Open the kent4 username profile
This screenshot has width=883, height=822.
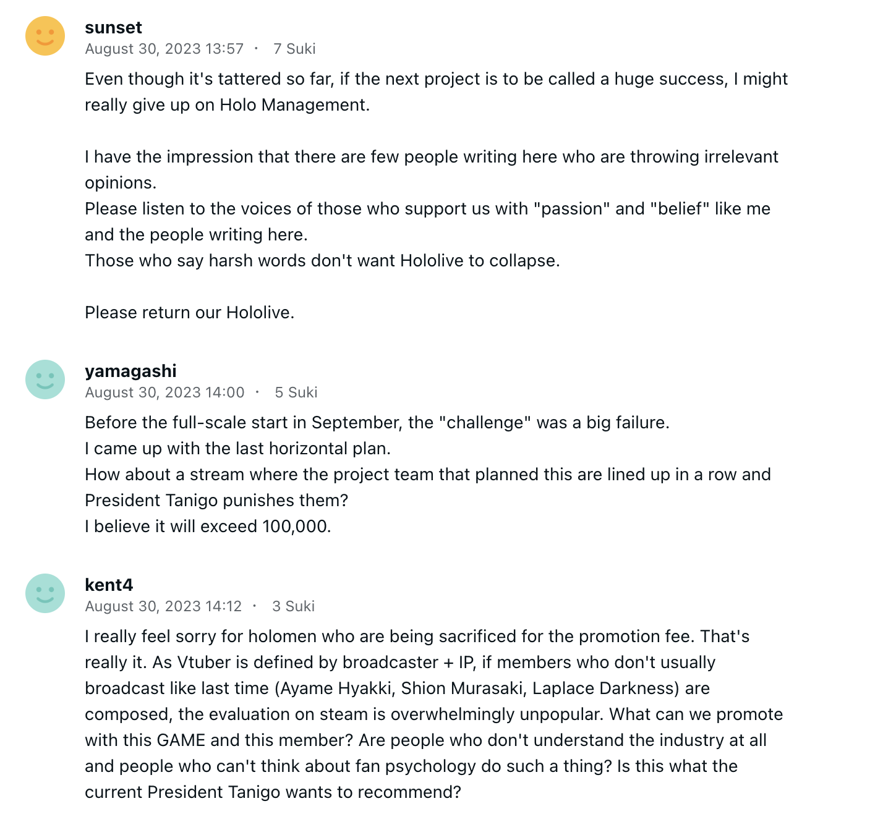109,585
